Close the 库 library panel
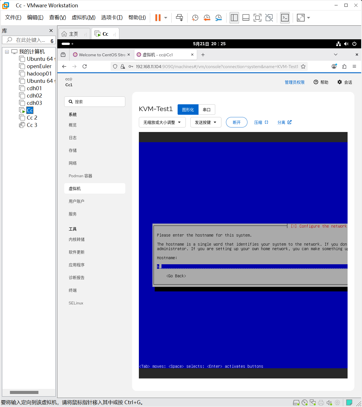Image resolution: width=362 pixels, height=407 pixels. tap(51, 31)
